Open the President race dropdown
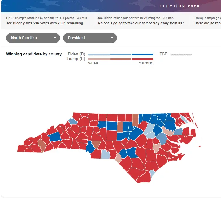Viewport: 221px width, 200px height. (90, 38)
